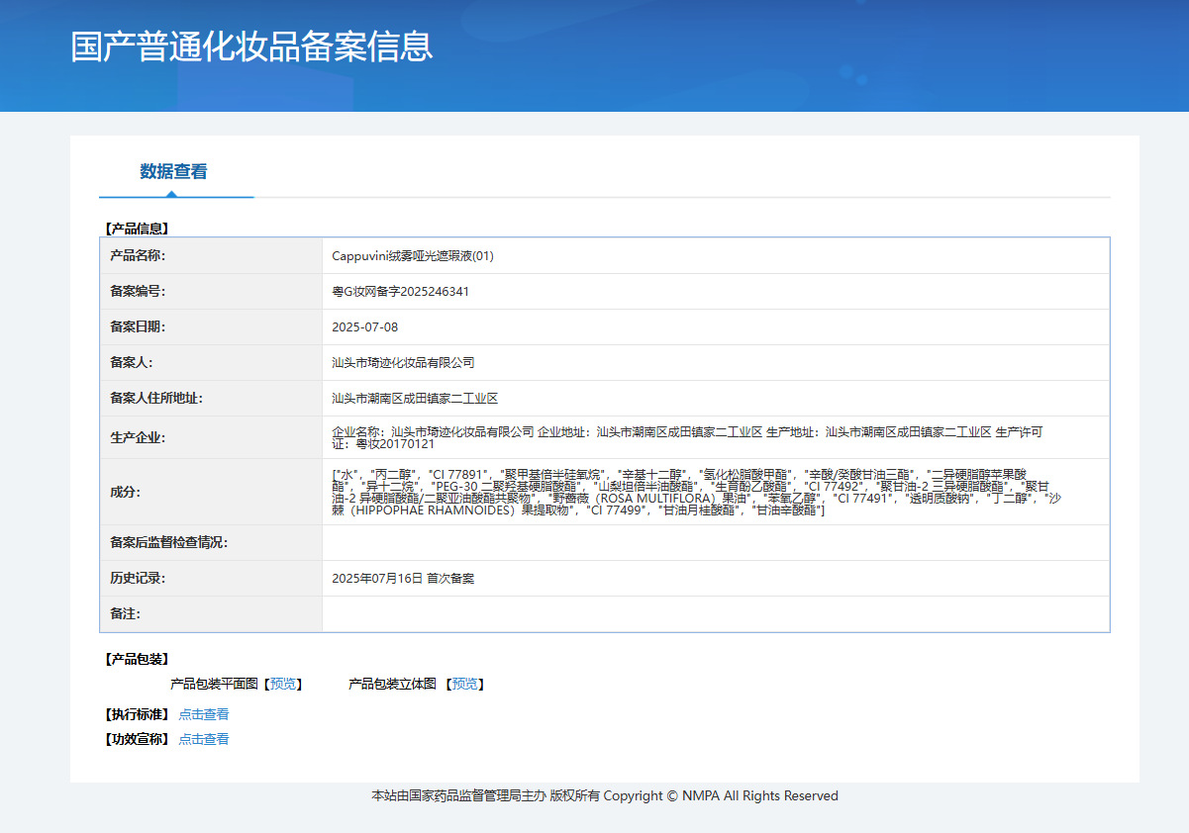
Task: Select registrant 汕头市琦迹化妆品有限公司 in 备案人 row
Action: (x=403, y=363)
